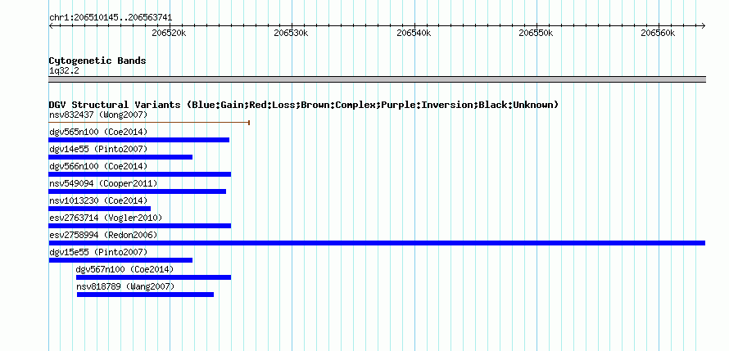Select the brown nsv832437 complex variant line
The width and height of the screenshot is (729, 351).
[149, 123]
